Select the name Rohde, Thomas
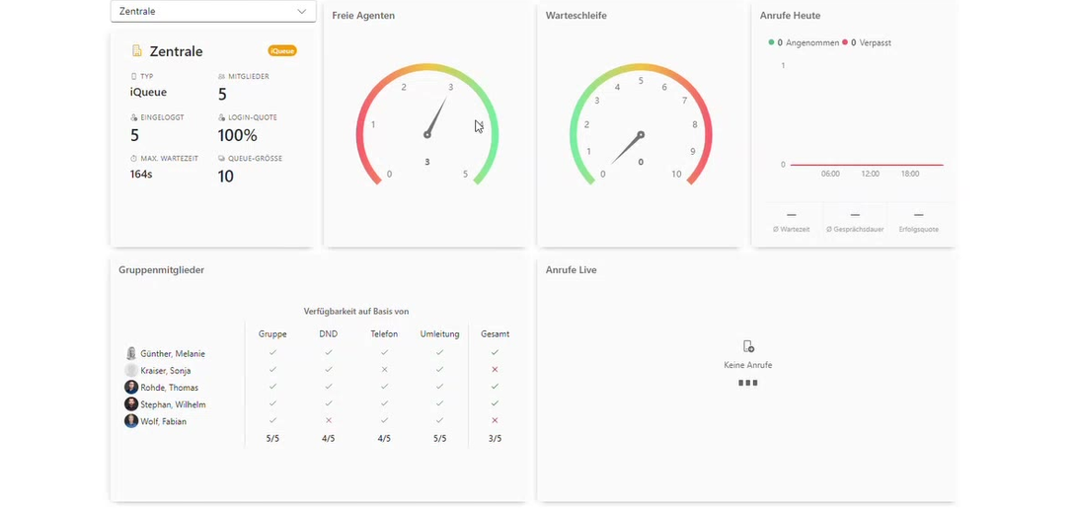Viewport: 1074px width, 508px height. pos(169,388)
